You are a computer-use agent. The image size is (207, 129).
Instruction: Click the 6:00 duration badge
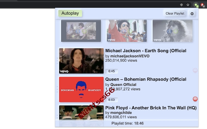pyautogui.click(x=112, y=100)
